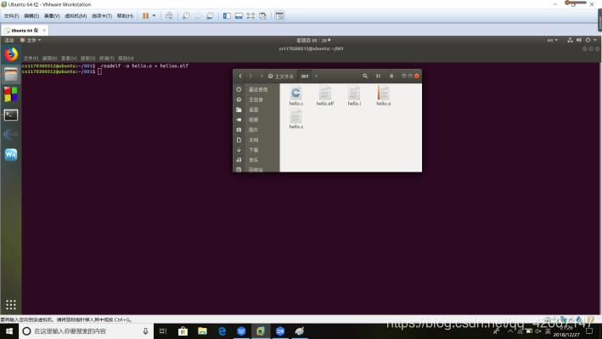Open the power menu icon in Ubuntu top bar

[588, 40]
